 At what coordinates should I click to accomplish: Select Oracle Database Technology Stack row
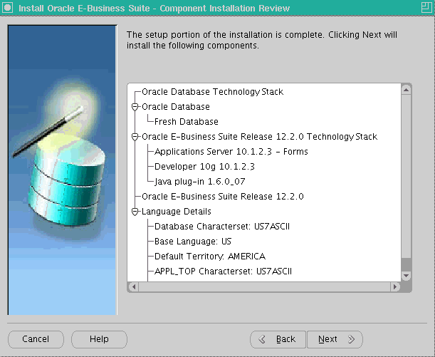point(212,92)
